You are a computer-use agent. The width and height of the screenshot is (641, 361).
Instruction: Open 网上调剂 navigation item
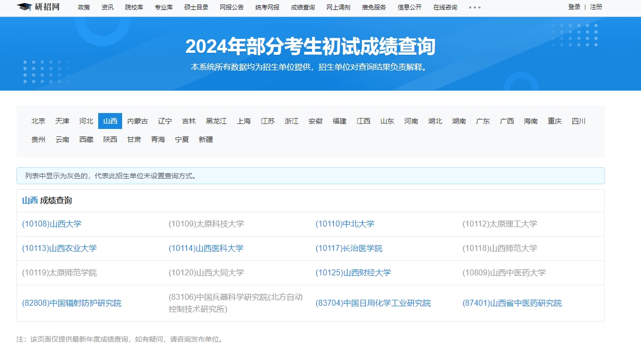pos(338,7)
